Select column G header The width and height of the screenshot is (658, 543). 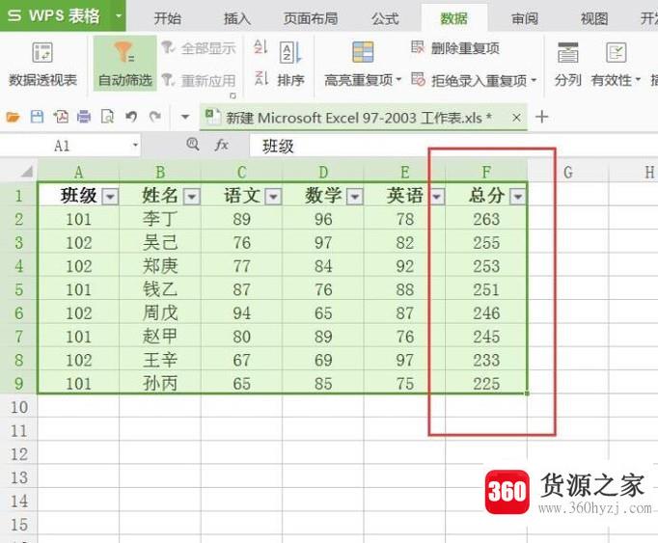(x=567, y=172)
